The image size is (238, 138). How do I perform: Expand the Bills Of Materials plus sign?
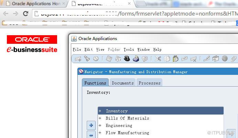point(100,118)
